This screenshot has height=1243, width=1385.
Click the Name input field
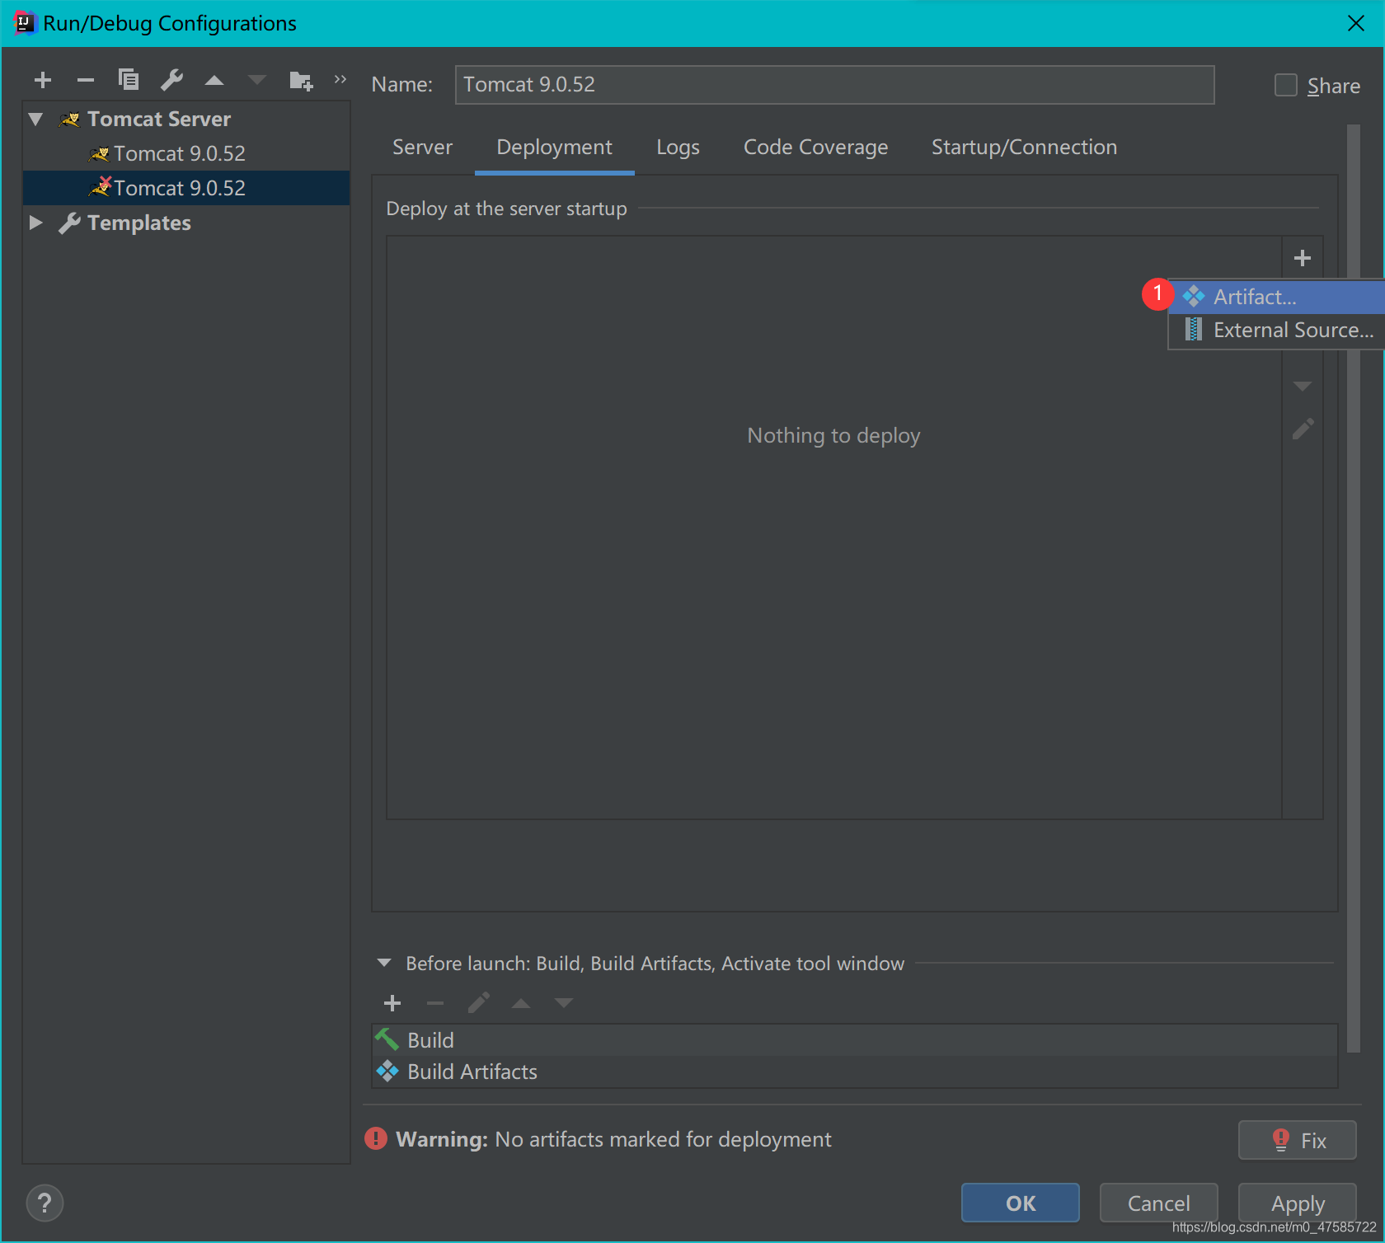point(834,85)
